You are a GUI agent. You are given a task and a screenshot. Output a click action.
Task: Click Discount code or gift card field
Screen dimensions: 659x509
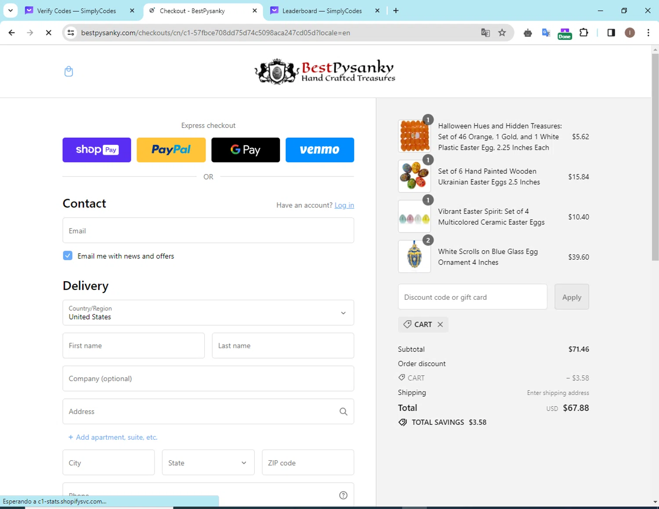tap(473, 297)
